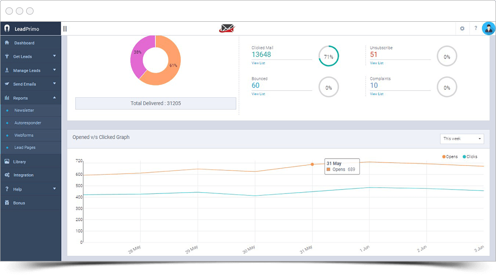
Task: Click the settings gear icon in header
Action: click(462, 29)
